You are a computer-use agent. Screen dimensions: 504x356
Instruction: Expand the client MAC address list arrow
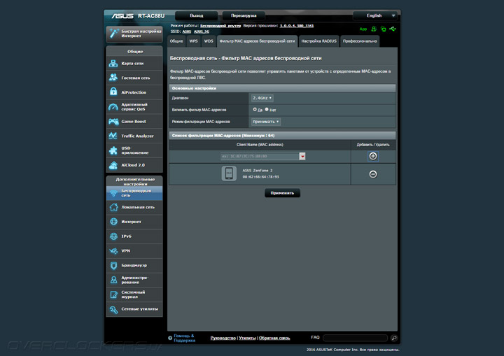(x=302, y=156)
